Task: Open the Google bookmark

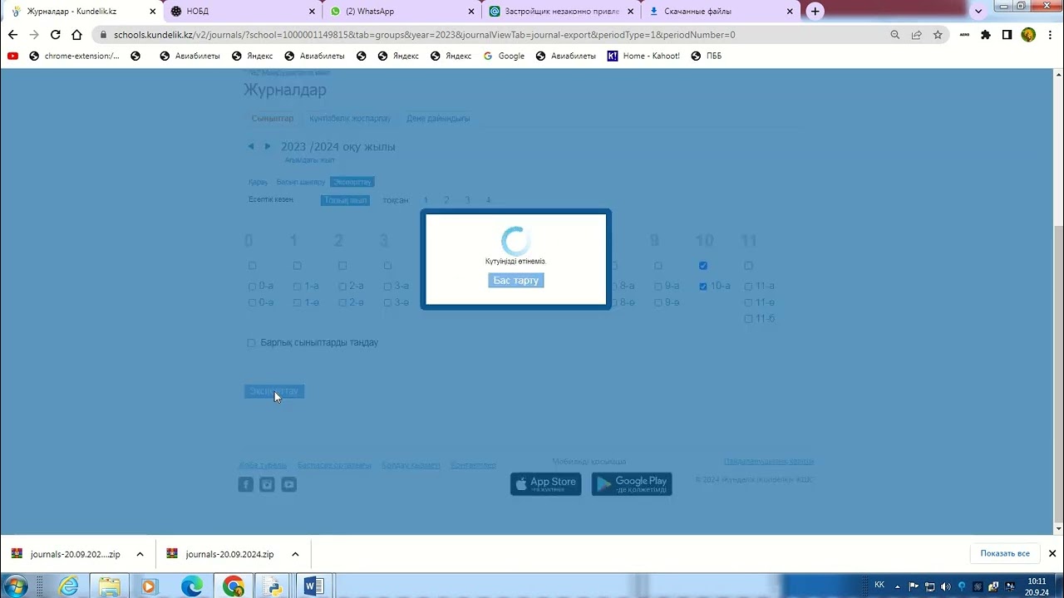Action: pos(504,56)
